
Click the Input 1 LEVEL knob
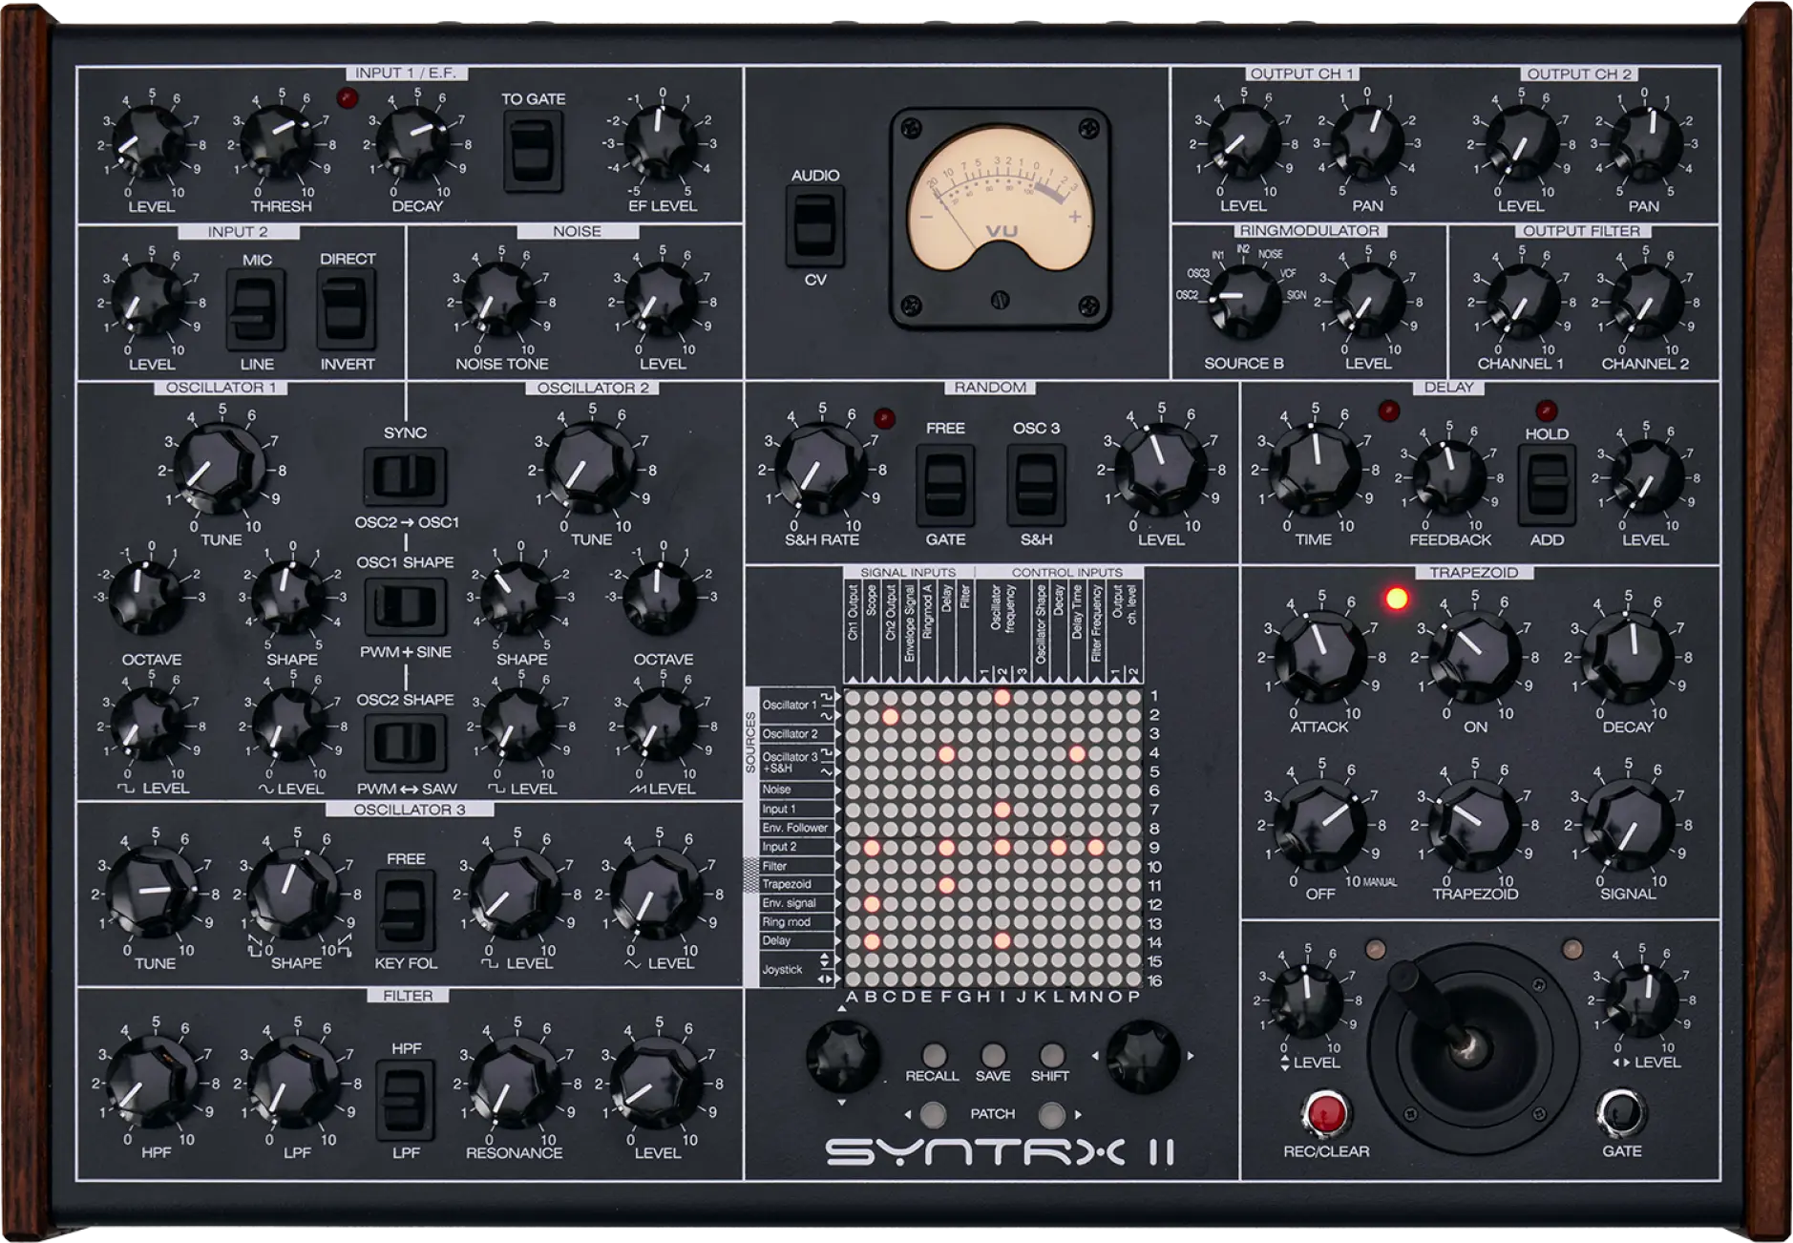tap(150, 143)
